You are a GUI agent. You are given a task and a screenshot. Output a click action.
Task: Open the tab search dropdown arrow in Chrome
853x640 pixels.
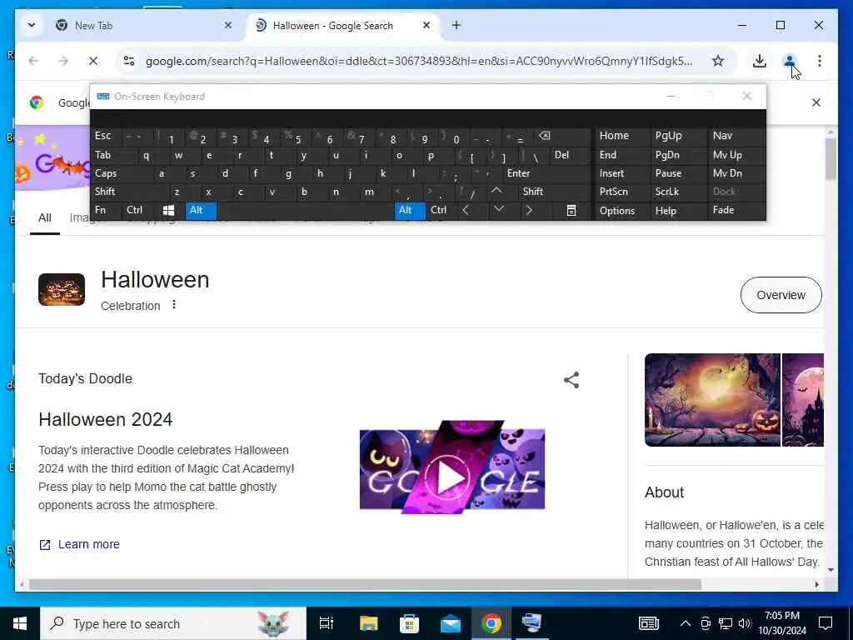[x=32, y=25]
